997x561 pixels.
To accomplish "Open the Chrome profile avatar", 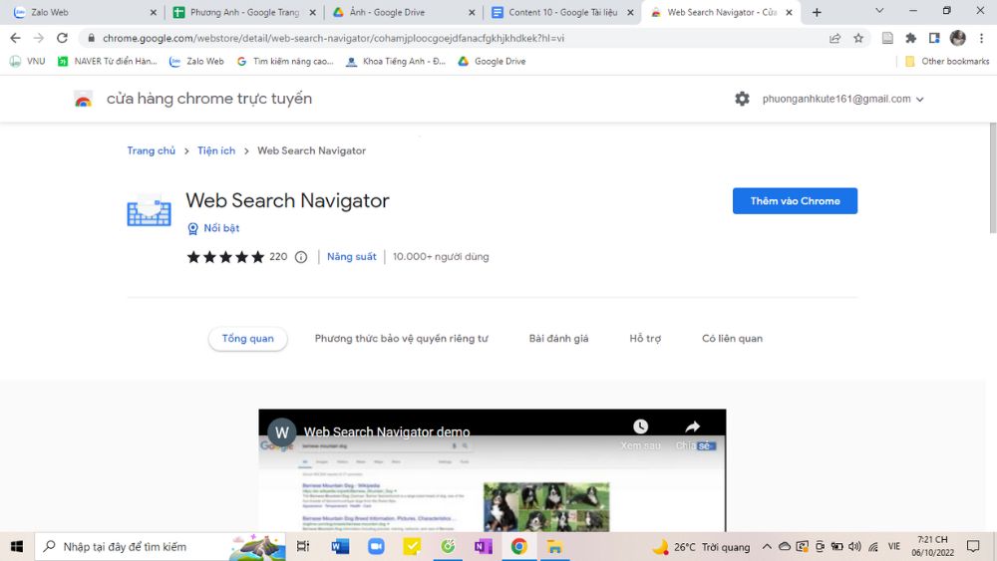I will point(957,38).
